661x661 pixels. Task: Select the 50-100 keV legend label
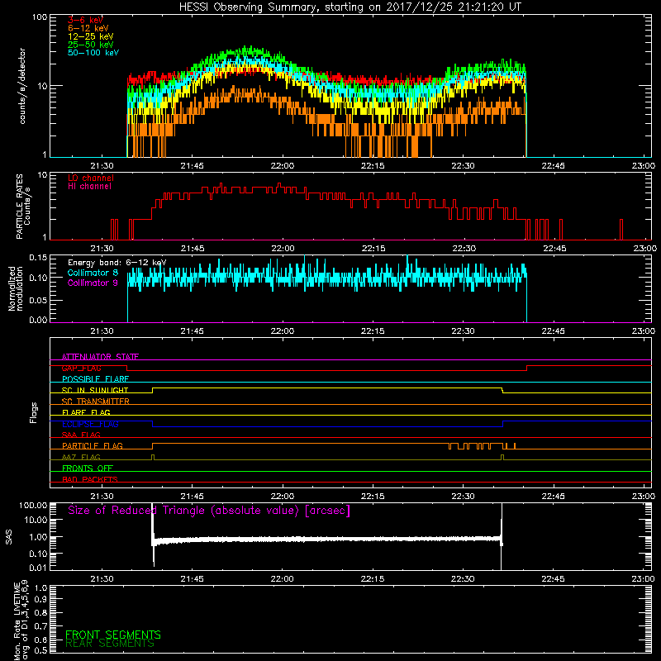pyautogui.click(x=93, y=53)
